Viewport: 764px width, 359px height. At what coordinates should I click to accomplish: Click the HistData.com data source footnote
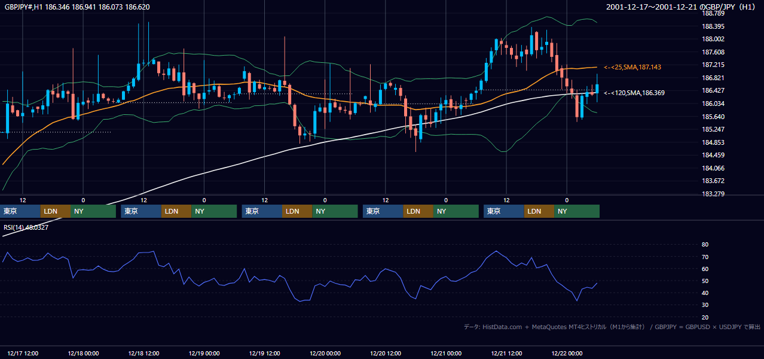612,327
